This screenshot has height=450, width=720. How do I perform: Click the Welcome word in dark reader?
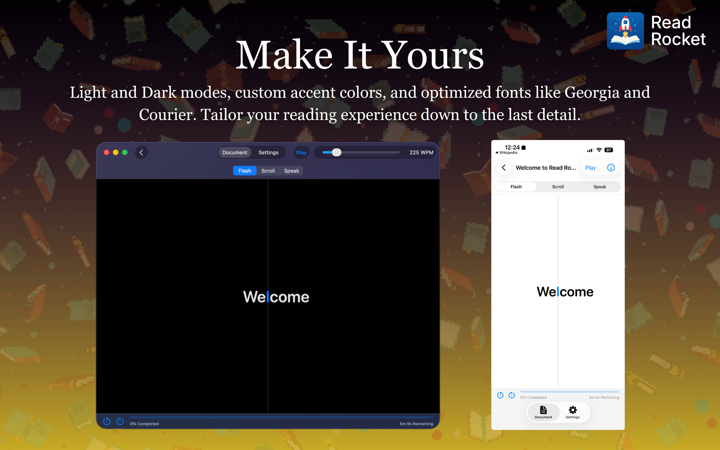coord(276,297)
